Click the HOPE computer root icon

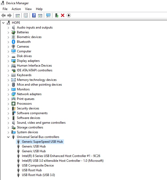[x=8, y=23]
